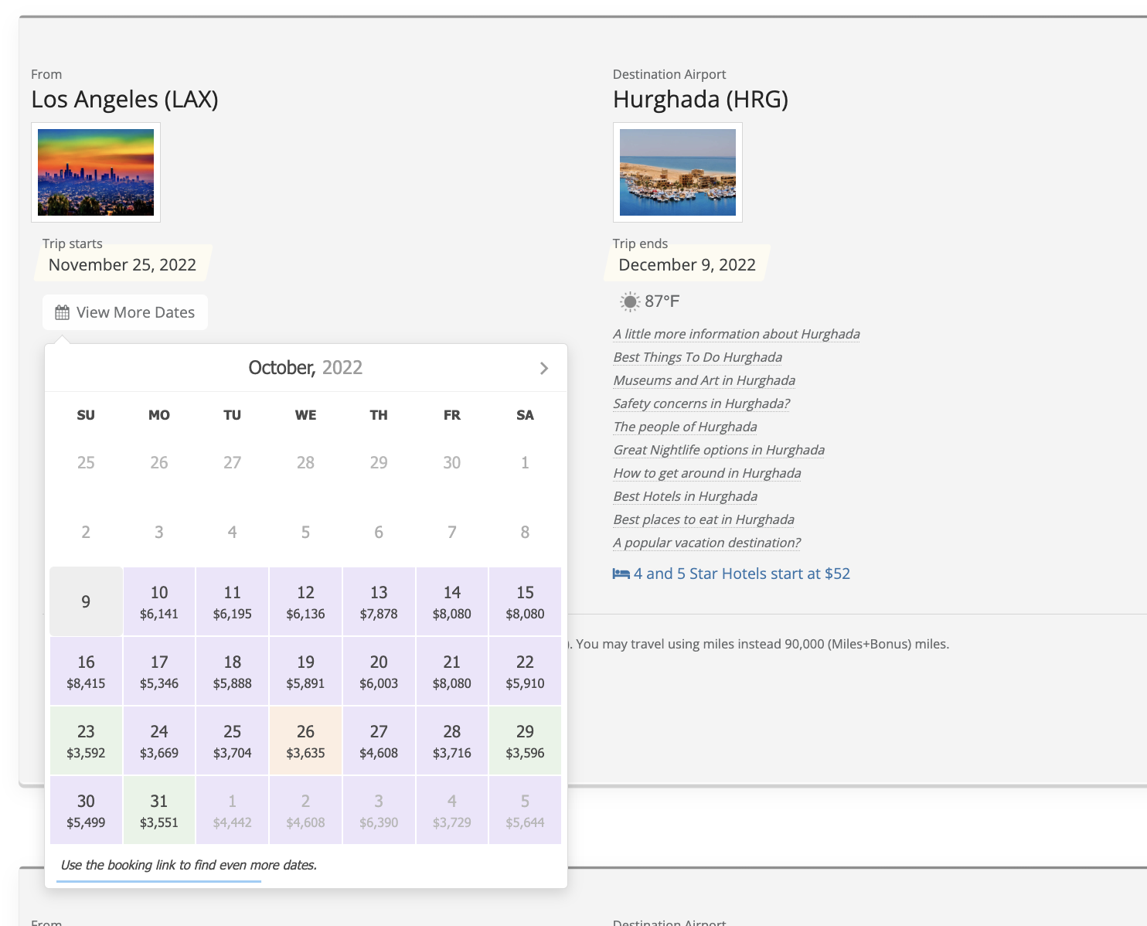Open Best Things To Do Hurghada link
This screenshot has width=1147, height=926.
697,357
